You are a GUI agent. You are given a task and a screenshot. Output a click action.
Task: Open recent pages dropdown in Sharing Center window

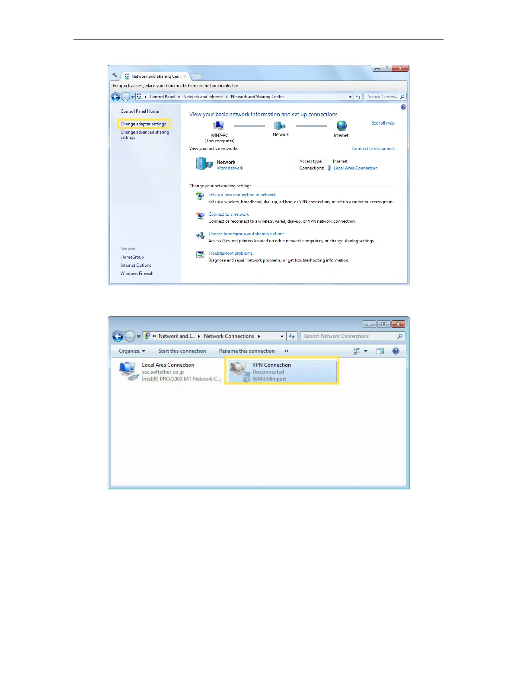133,97
